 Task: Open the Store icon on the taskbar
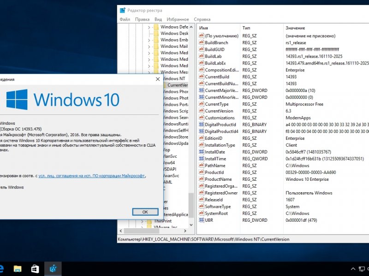pyautogui.click(x=35, y=269)
